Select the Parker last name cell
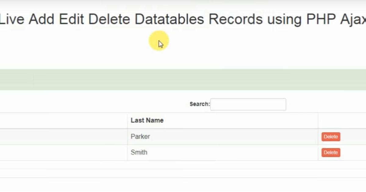This screenshot has height=192, width=366. click(223, 137)
